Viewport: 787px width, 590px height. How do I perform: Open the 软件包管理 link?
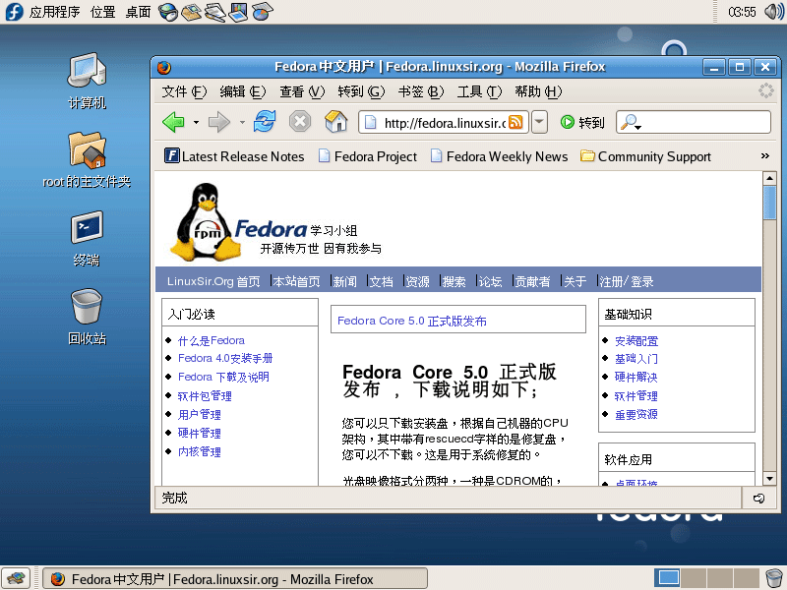205,396
